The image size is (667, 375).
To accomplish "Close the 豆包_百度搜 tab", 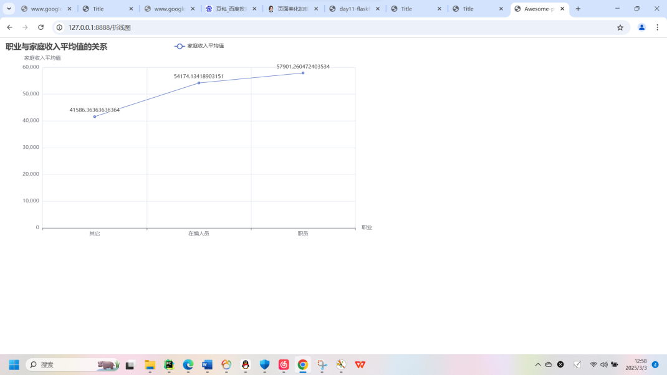I will coord(254,9).
